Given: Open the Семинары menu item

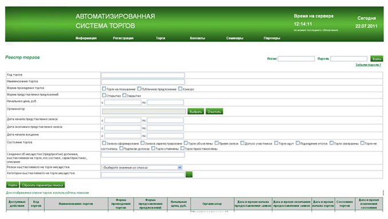Looking at the screenshot, I should pos(235,38).
